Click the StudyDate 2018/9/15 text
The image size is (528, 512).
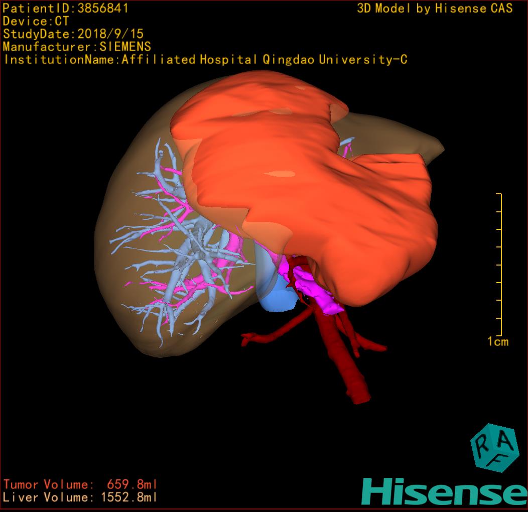pos(73,34)
